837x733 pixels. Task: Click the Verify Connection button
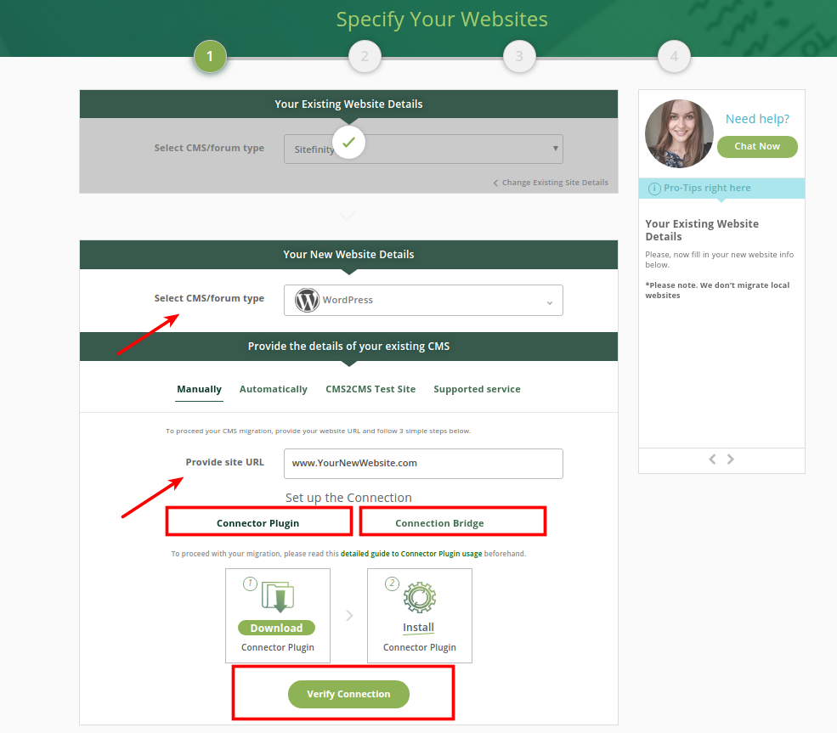(348, 694)
